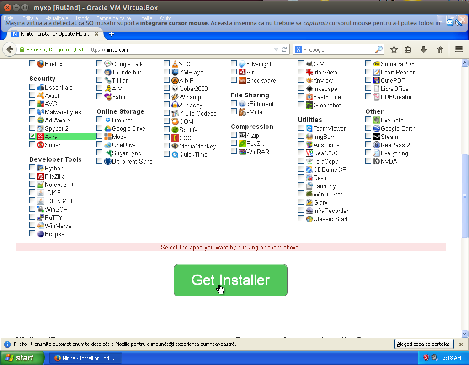Click the page vertical scrollbar thumb
Screen dimensions: 469x365
point(464,196)
